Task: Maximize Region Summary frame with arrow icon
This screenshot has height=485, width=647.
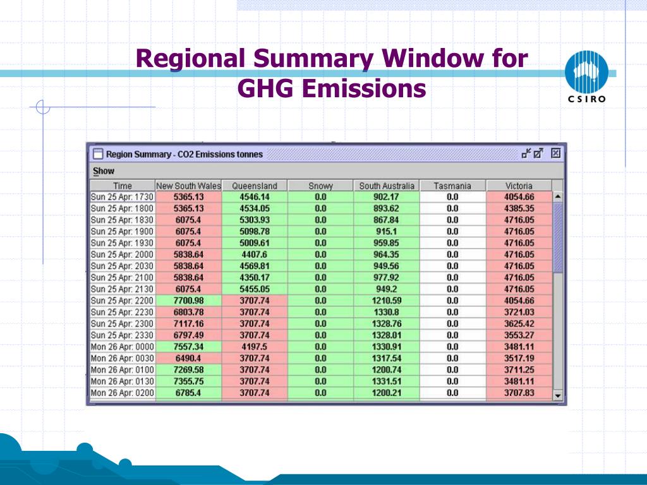Action: click(x=538, y=153)
